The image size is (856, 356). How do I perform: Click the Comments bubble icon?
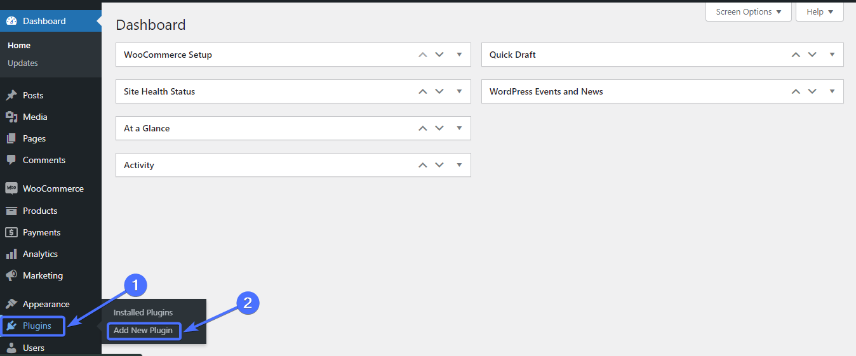[x=11, y=160]
